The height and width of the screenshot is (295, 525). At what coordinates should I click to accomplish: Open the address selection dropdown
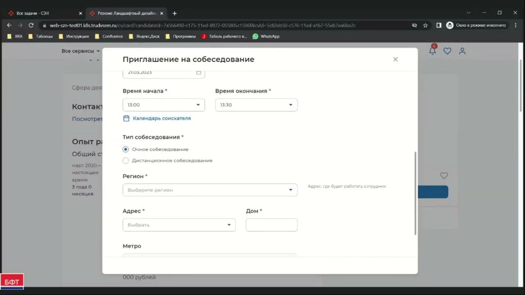pos(179,225)
